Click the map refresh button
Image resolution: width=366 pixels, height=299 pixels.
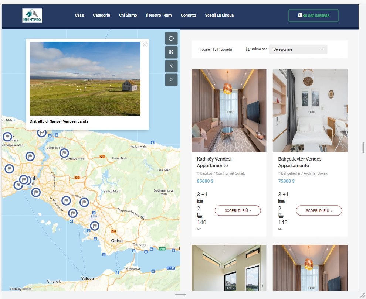click(x=171, y=38)
